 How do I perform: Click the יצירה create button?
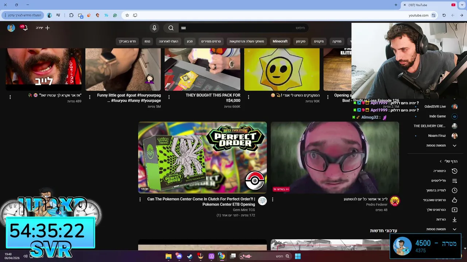coord(43,28)
